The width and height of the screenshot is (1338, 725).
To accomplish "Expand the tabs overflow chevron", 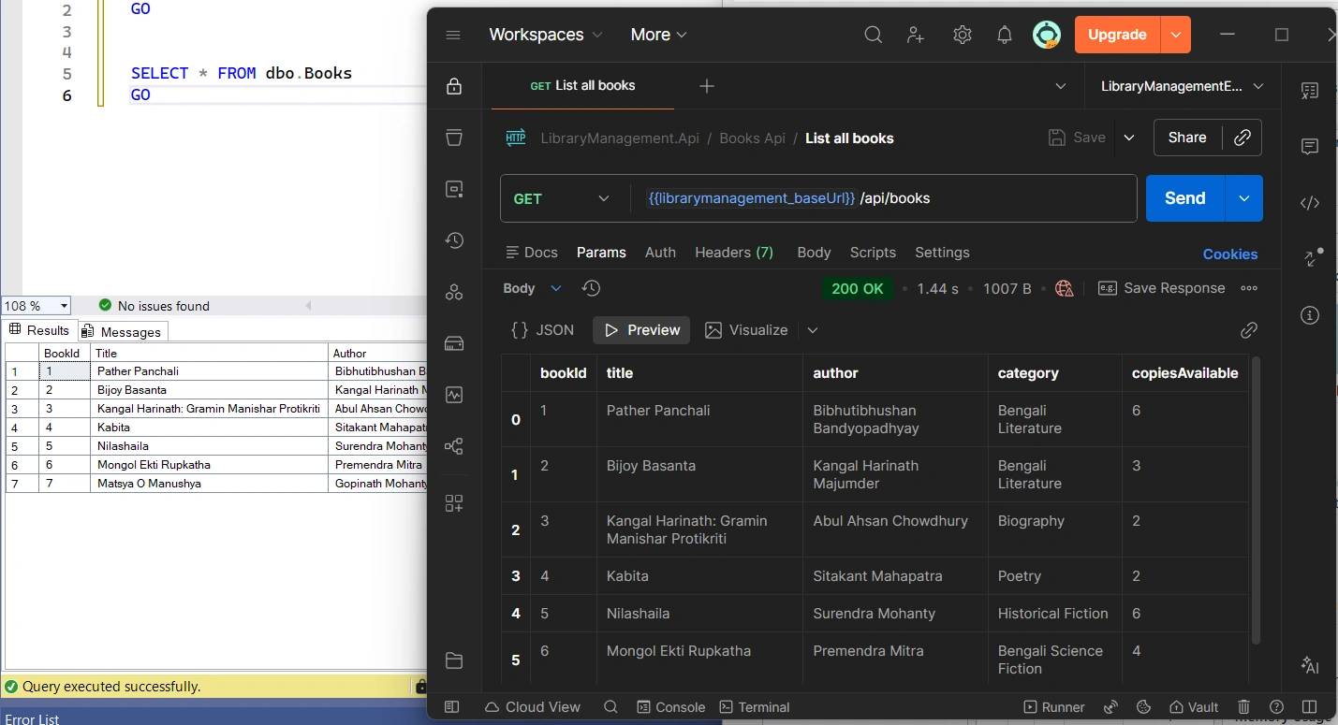I will 1060,86.
